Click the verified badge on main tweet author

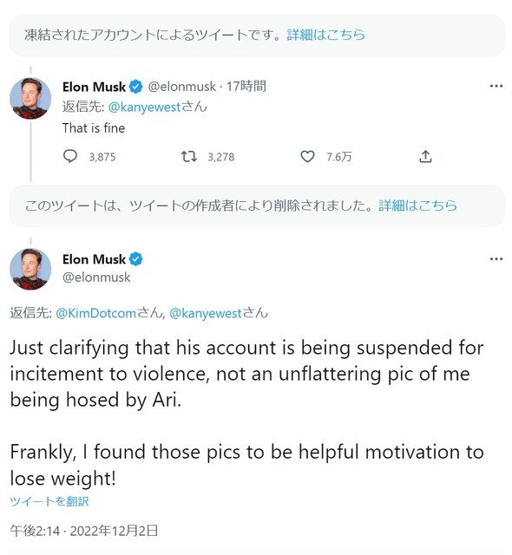click(135, 259)
